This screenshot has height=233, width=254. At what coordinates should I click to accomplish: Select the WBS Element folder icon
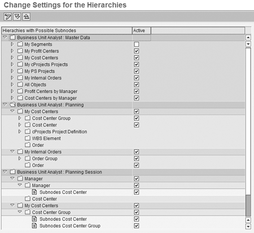tap(28, 138)
